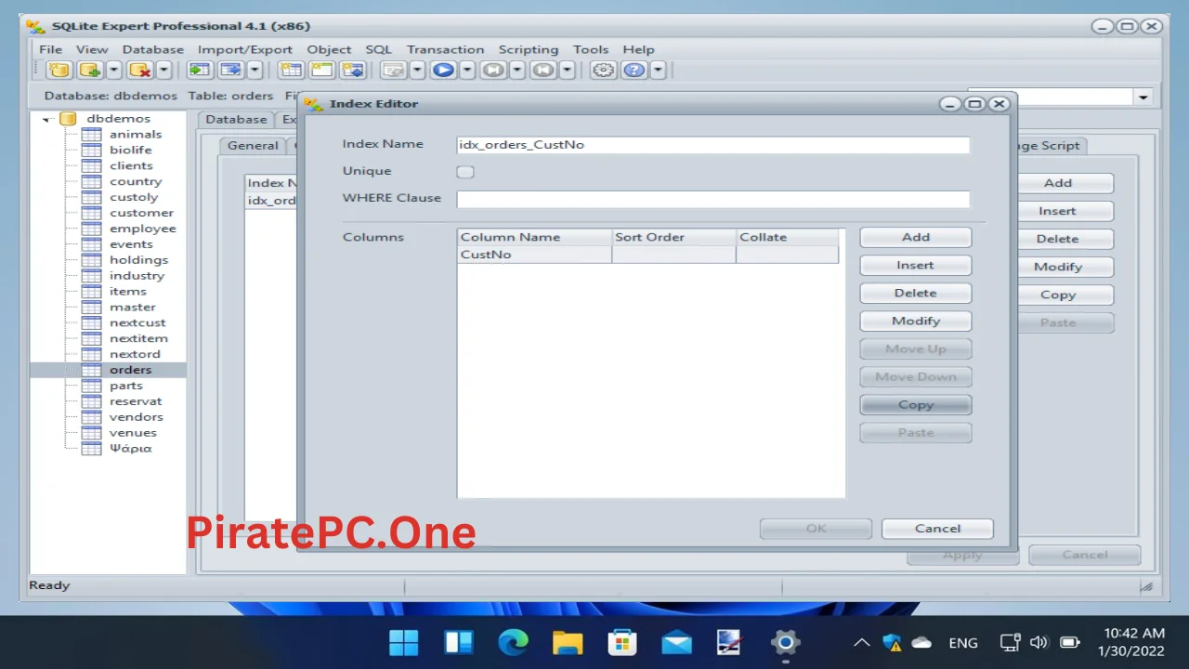This screenshot has width=1189, height=669.
Task: Click the Export data toolbar icon
Action: click(230, 70)
